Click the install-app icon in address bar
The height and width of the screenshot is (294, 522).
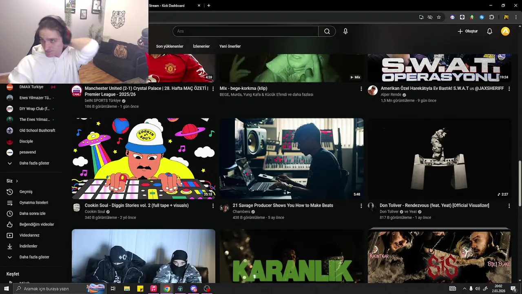pos(421,17)
